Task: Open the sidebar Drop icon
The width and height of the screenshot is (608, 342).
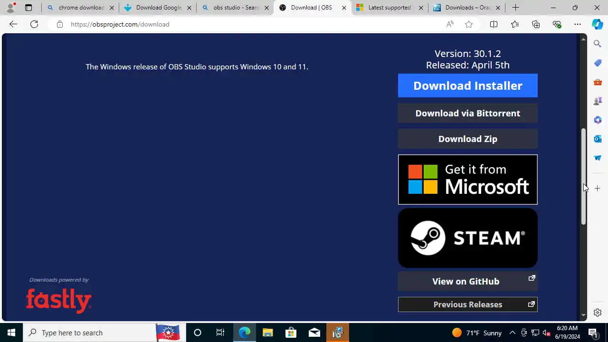Action: pyautogui.click(x=598, y=158)
